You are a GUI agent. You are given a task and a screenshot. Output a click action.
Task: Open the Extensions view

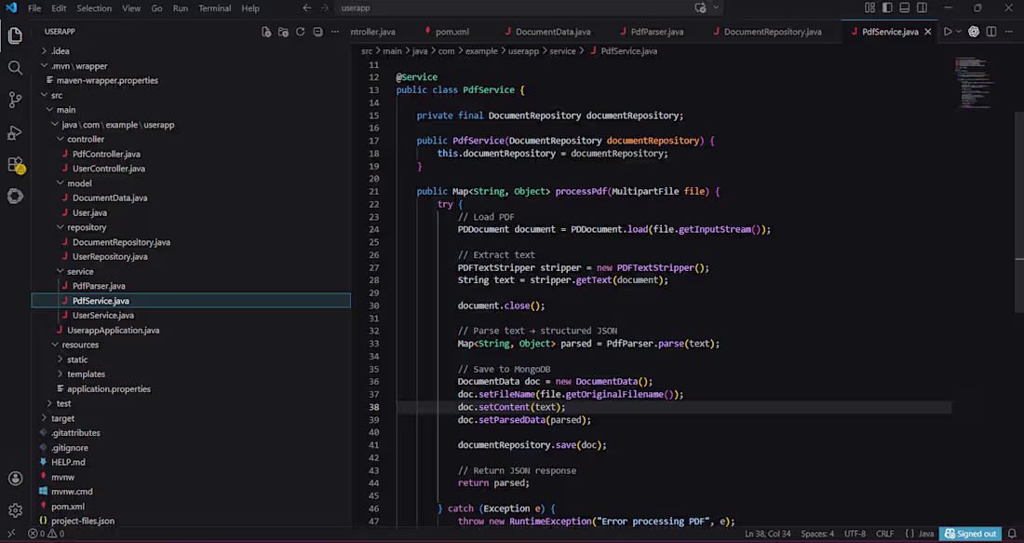click(15, 164)
